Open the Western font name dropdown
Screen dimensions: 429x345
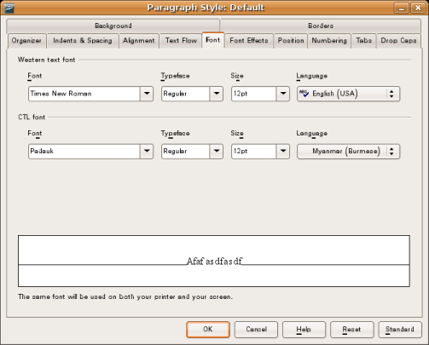click(147, 94)
